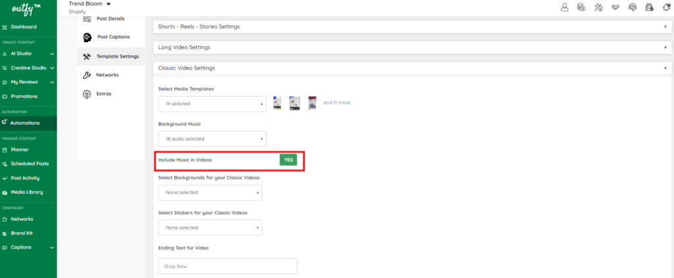
Task: Open the user profile icon
Action: (x=564, y=7)
